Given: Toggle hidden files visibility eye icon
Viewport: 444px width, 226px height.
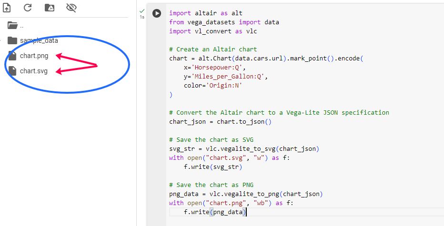Looking at the screenshot, I should [71, 8].
